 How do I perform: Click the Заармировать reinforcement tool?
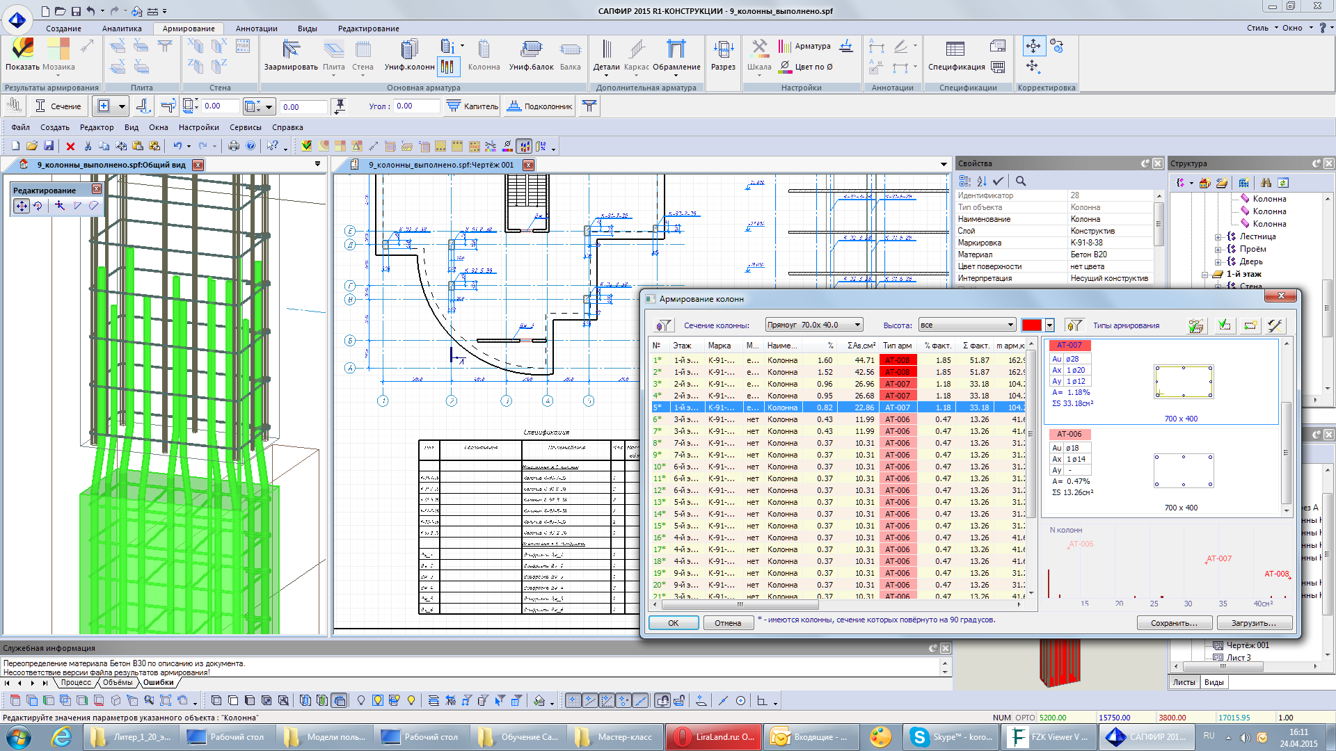(291, 54)
